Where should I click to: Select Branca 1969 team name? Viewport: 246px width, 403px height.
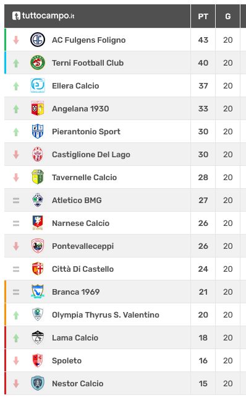pyautogui.click(x=75, y=292)
